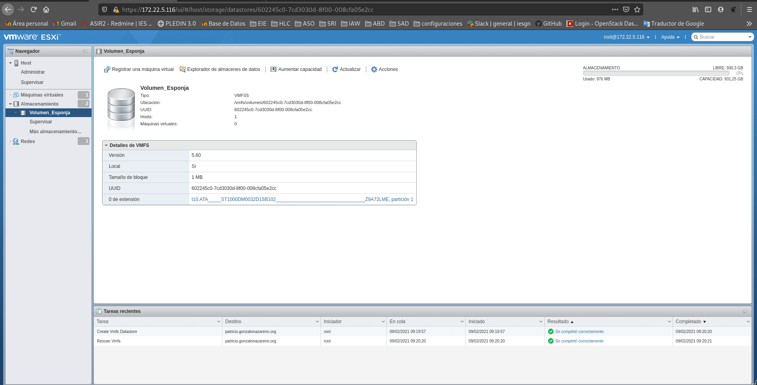This screenshot has height=385, width=757.
Task: Click the Firefox home button
Action: coord(46,9)
